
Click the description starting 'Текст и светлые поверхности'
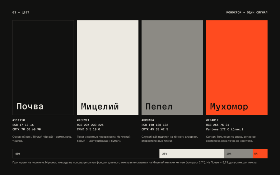[x=104, y=139]
